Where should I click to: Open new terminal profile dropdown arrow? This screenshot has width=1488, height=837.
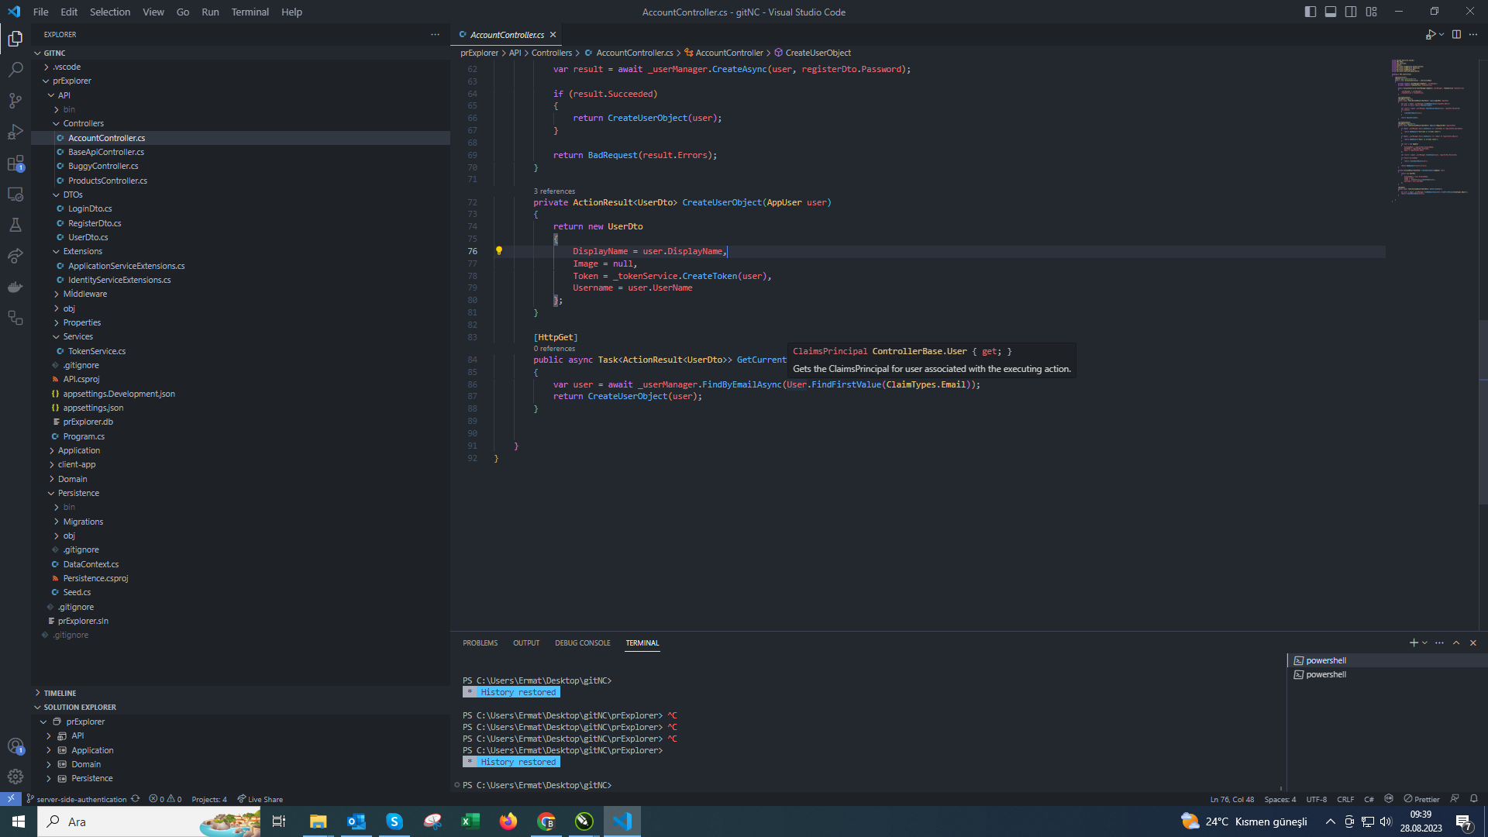pyautogui.click(x=1424, y=642)
